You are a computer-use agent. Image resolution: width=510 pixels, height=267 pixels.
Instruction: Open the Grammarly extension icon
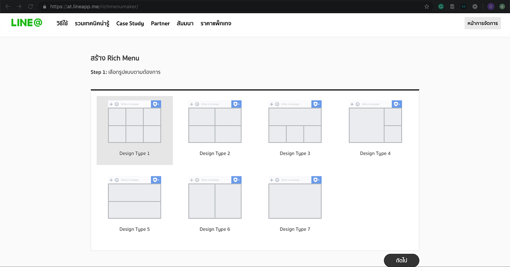[x=441, y=6]
